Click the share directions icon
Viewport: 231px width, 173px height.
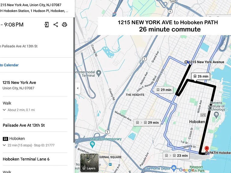pos(56,25)
